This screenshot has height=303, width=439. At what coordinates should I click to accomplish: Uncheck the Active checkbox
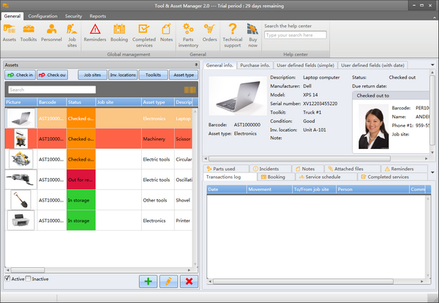point(8,278)
